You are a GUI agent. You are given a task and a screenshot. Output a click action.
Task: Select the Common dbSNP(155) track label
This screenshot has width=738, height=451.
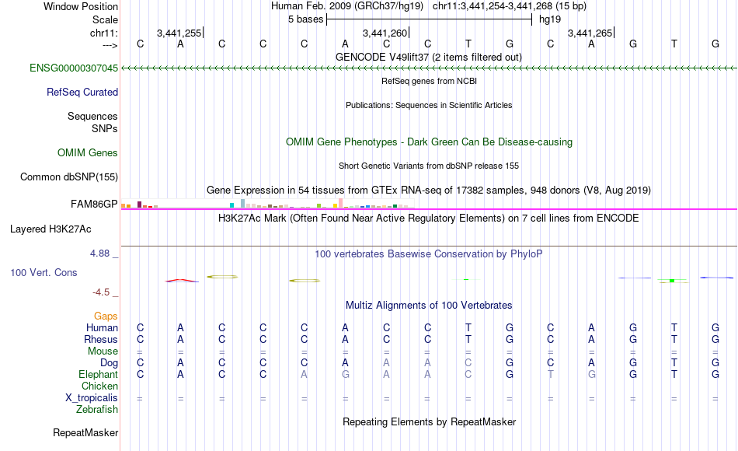pyautogui.click(x=69, y=177)
